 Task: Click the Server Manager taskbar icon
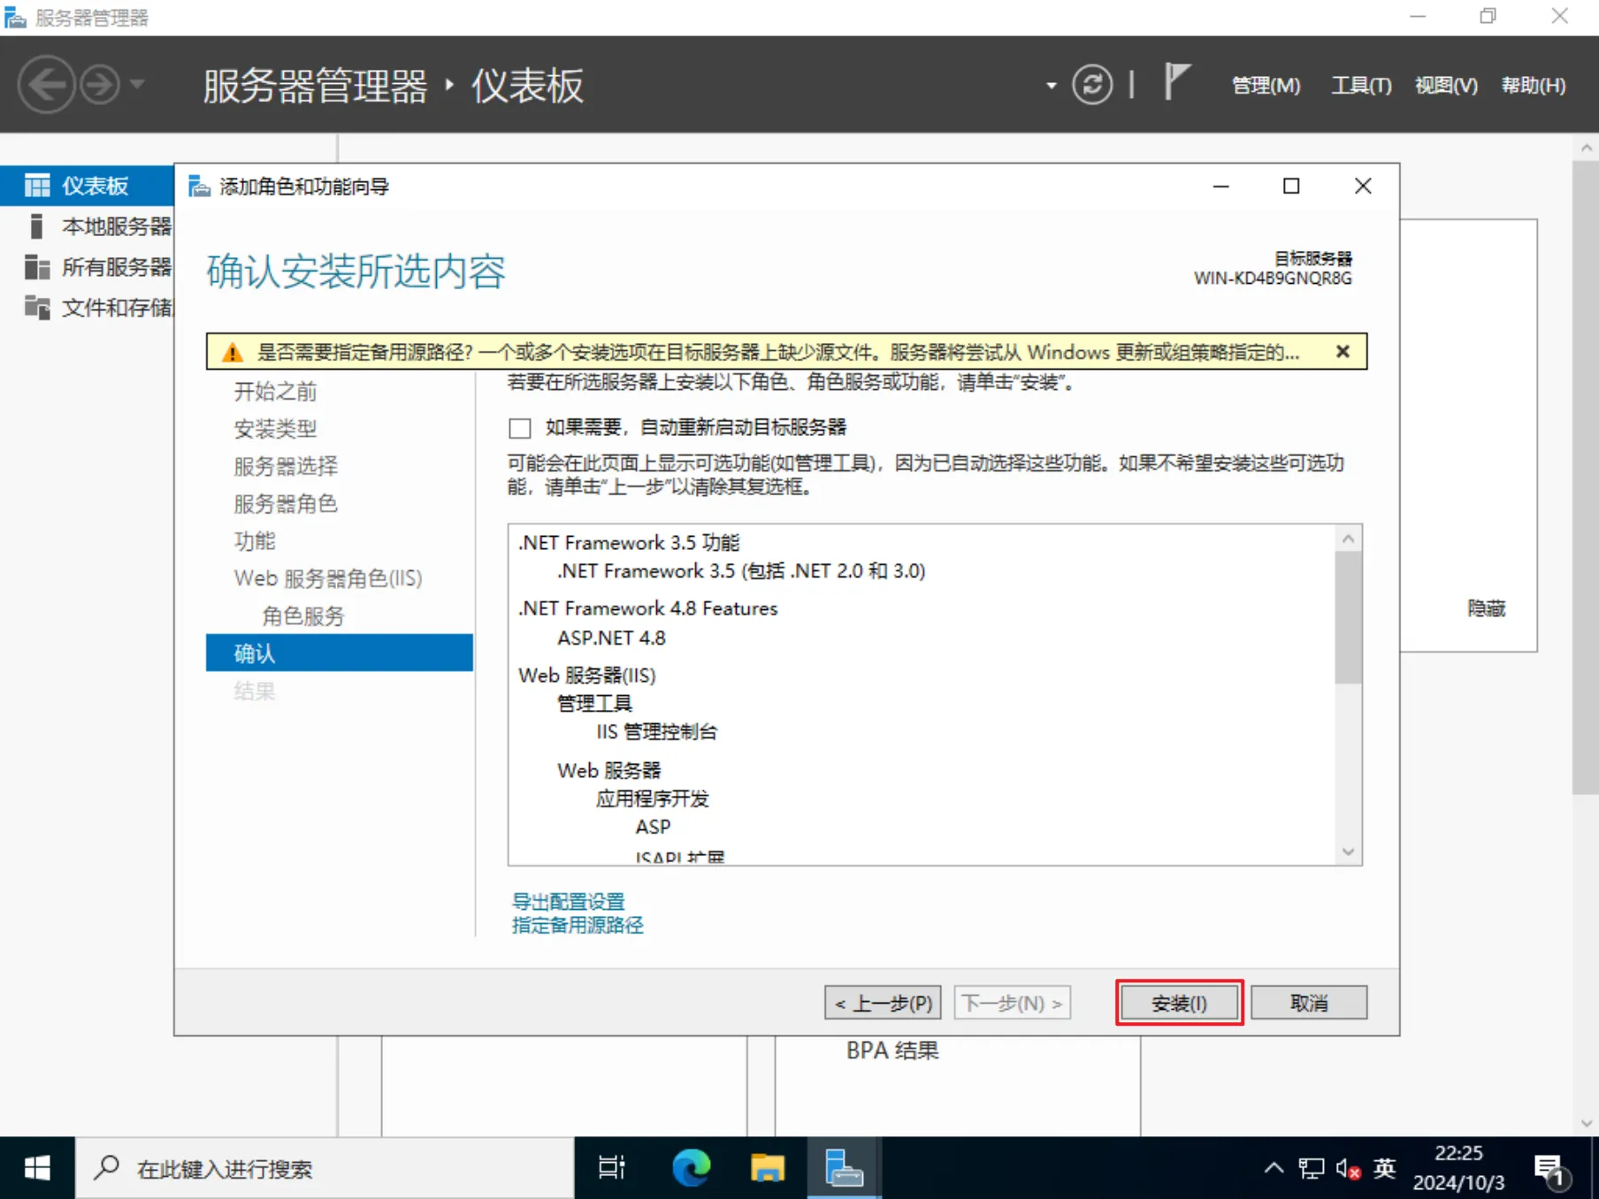[844, 1168]
